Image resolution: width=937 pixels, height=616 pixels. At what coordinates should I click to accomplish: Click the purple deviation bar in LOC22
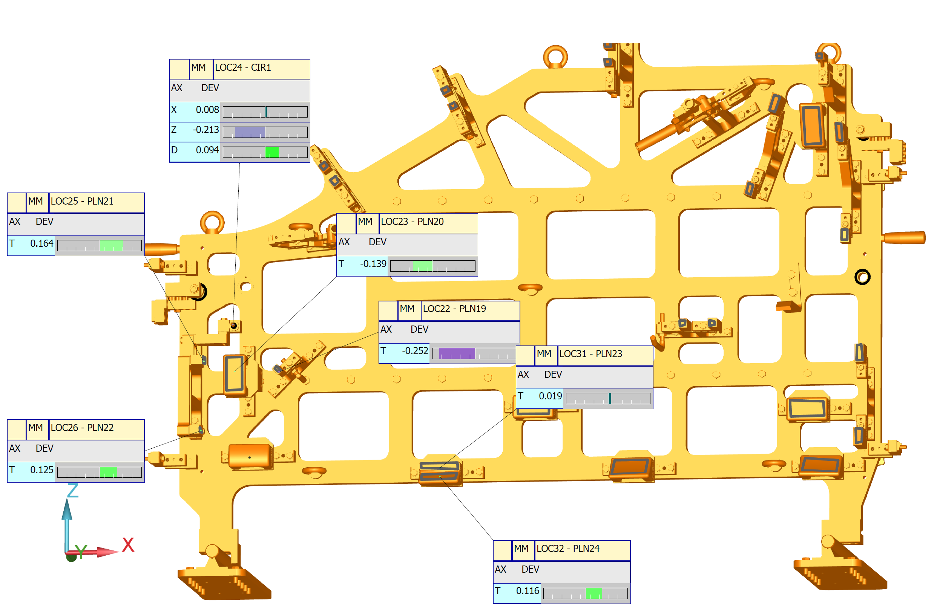point(457,353)
